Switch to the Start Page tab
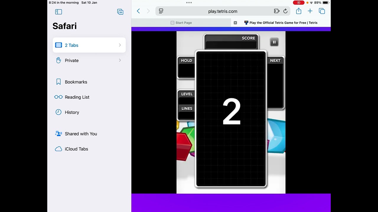Viewport: 378px width, 212px height. point(181,23)
